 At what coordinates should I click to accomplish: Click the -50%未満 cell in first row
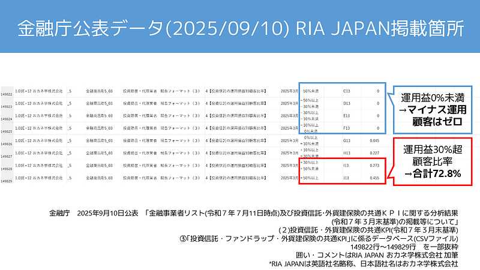[311, 91]
